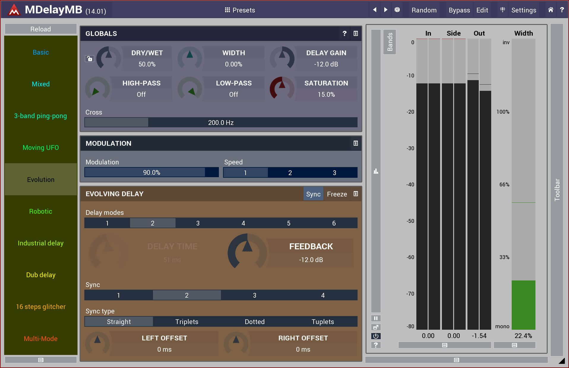Screen dimensions: 569x368
Task: Open the meters help question icon
Action: [376, 345]
